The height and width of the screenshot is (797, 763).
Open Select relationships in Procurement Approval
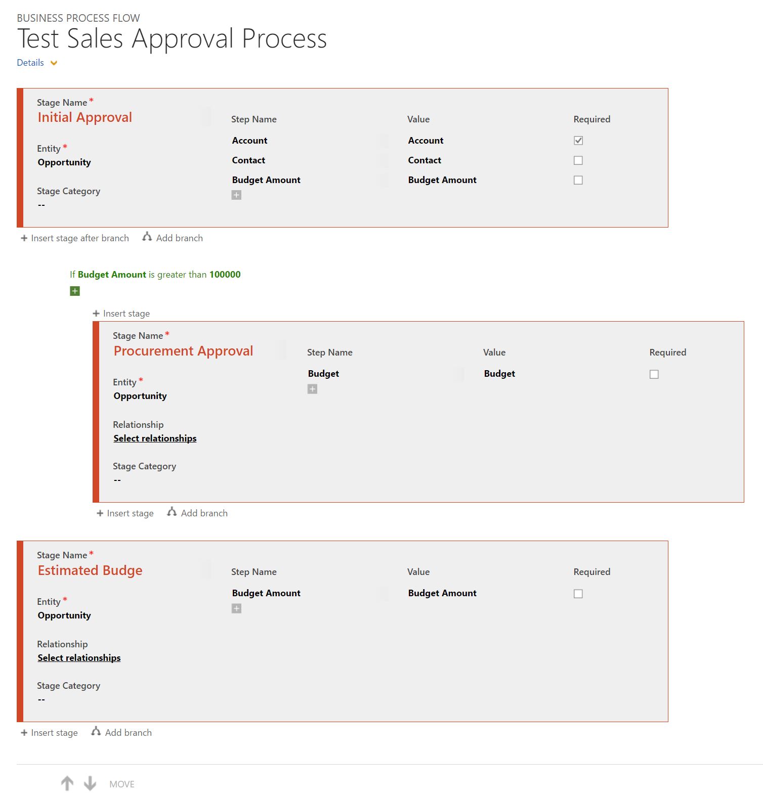coord(155,438)
